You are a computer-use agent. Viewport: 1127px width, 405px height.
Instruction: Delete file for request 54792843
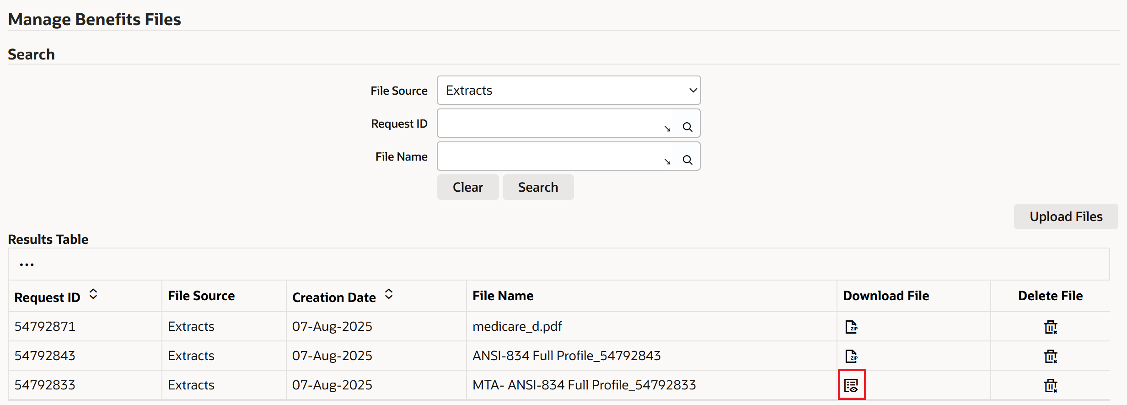point(1050,356)
